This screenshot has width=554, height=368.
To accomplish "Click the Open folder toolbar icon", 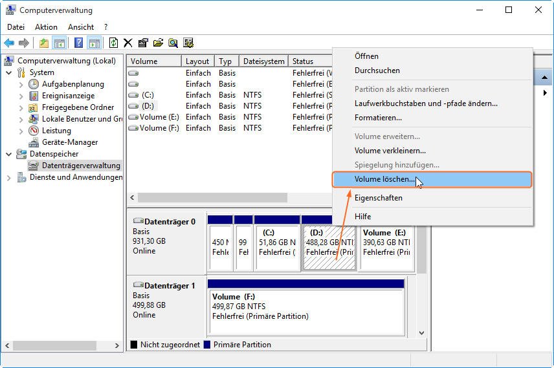I will click(x=158, y=43).
